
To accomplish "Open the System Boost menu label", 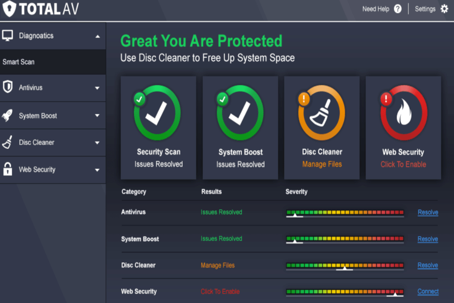I will point(38,116).
